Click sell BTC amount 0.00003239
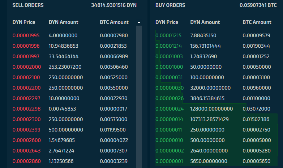The height and width of the screenshot is (168, 283). [x=114, y=161]
